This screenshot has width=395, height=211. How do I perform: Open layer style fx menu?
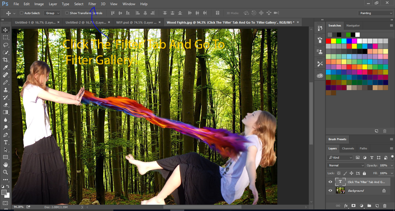[346, 206]
